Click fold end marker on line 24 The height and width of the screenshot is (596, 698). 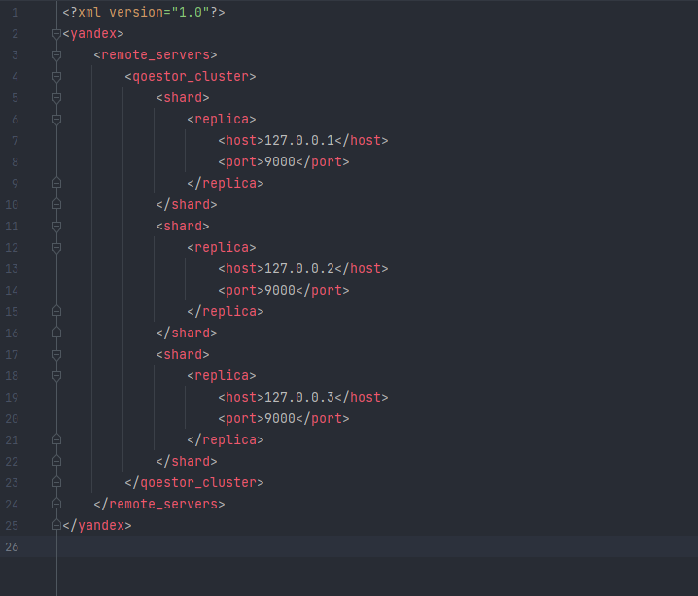(56, 504)
